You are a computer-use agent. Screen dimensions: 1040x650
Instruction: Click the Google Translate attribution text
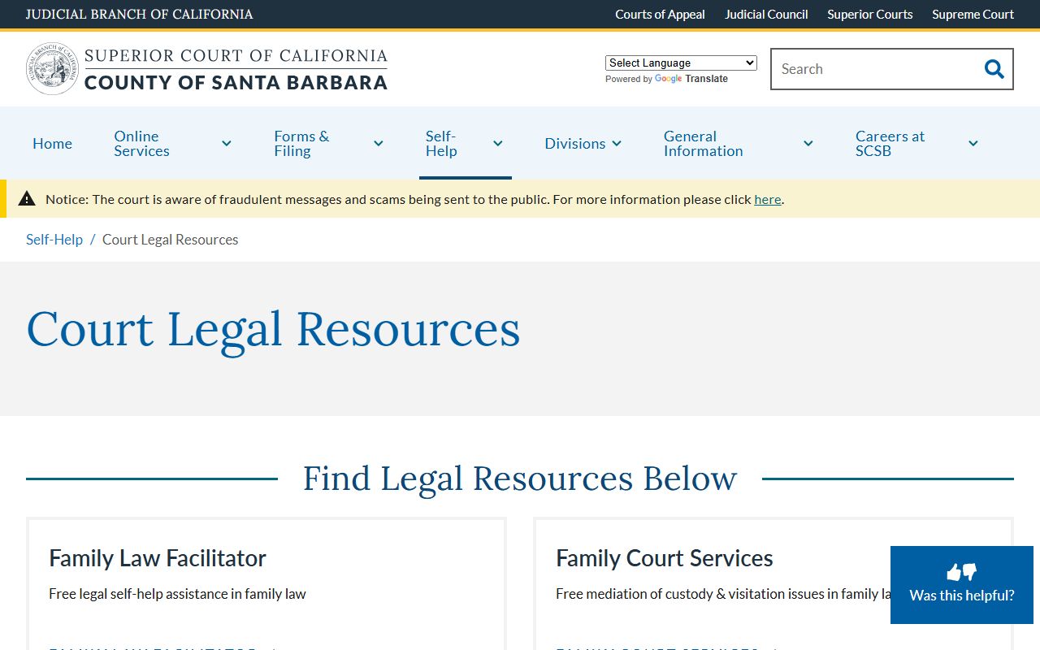click(666, 79)
